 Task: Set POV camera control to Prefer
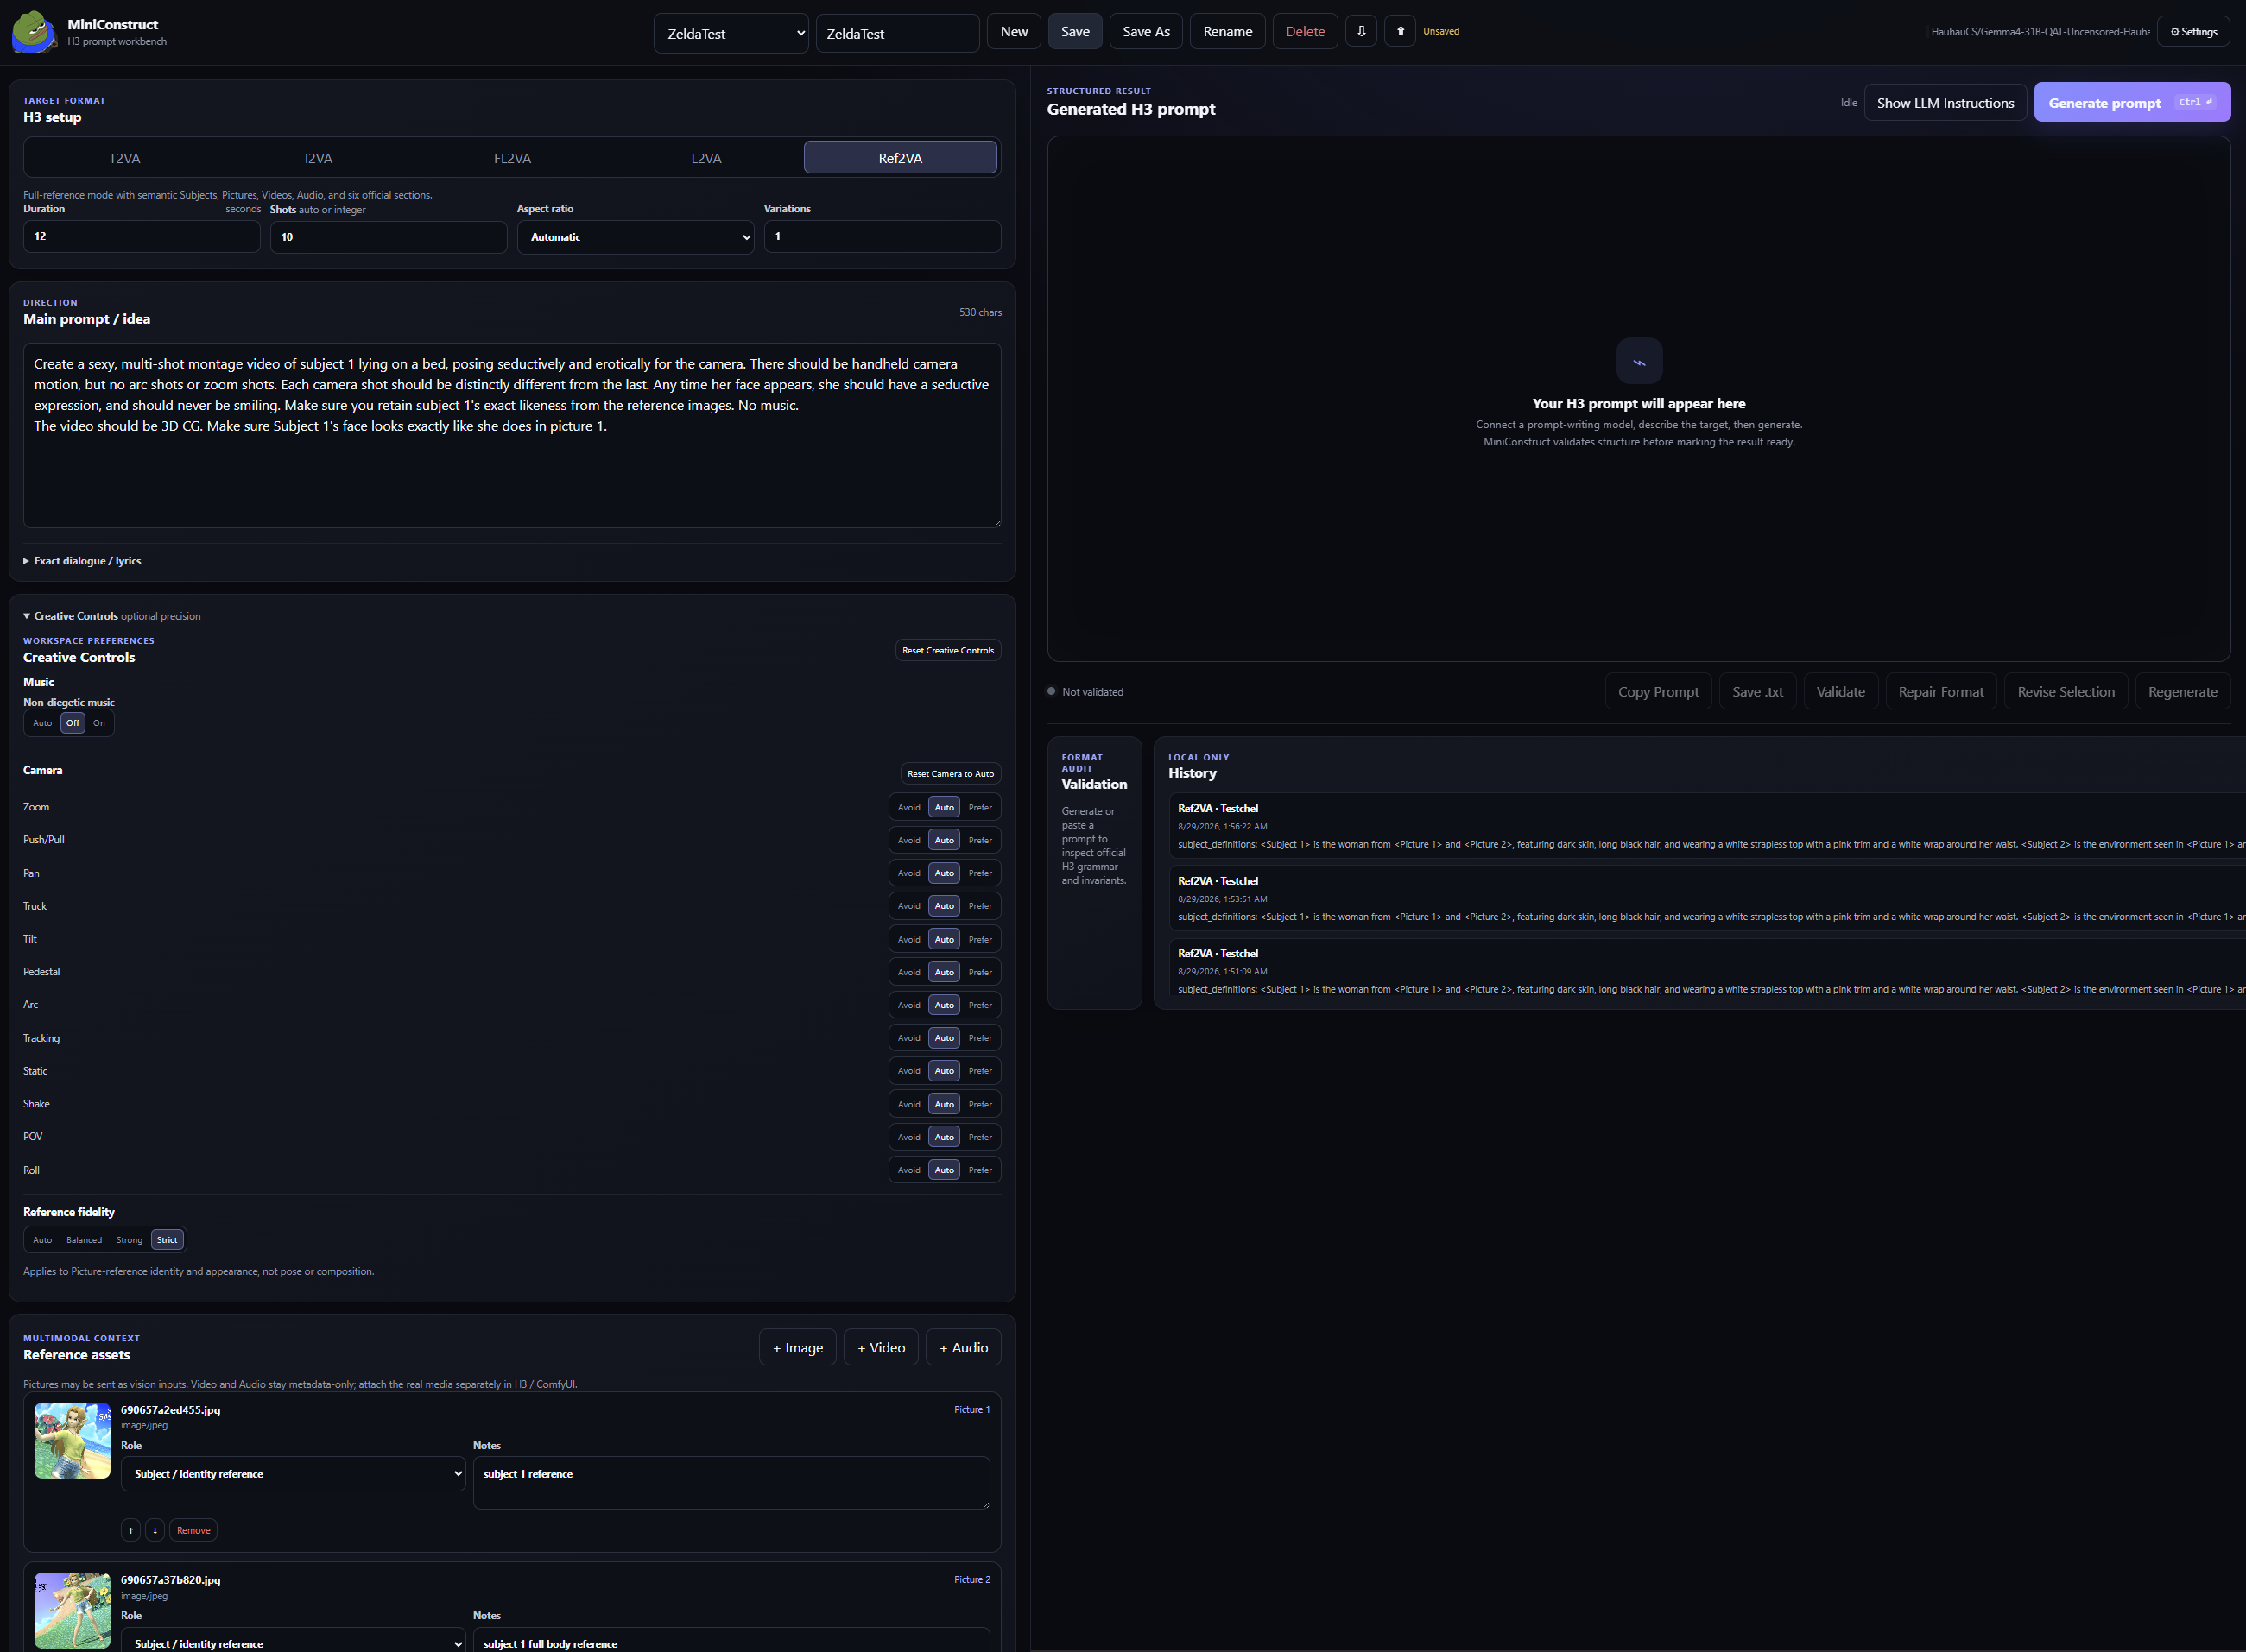coord(980,1137)
